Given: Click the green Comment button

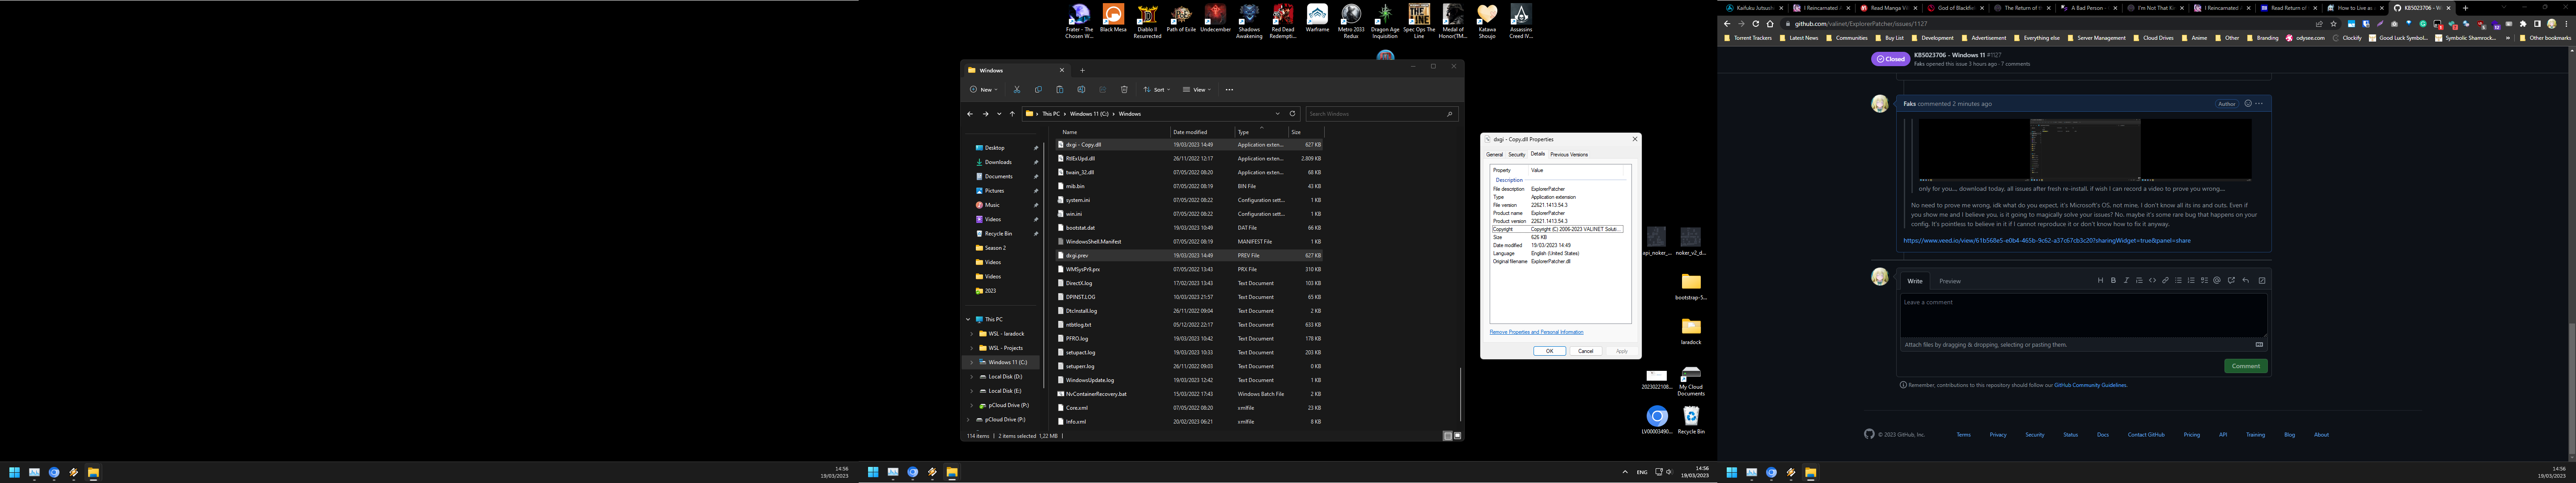Looking at the screenshot, I should pyautogui.click(x=2245, y=366).
